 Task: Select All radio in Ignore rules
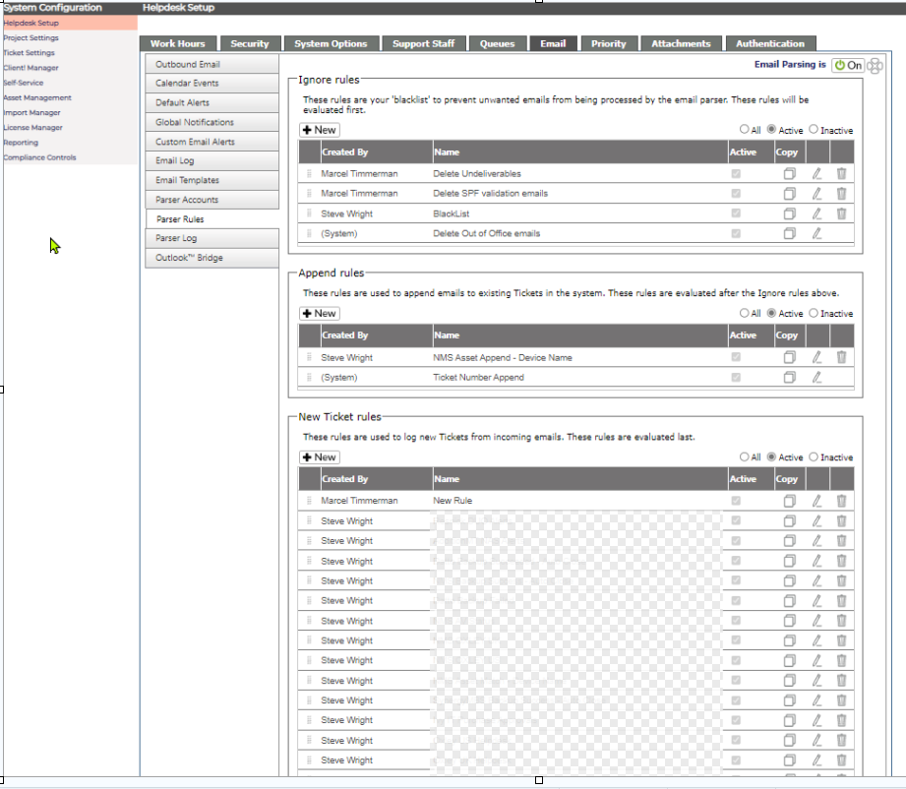coord(745,130)
